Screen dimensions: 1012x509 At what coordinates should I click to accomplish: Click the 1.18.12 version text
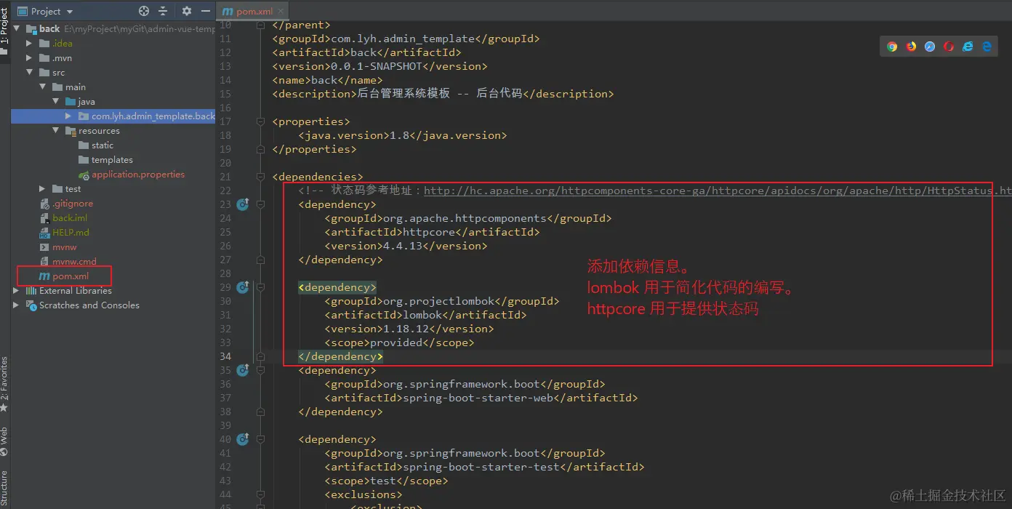406,329
